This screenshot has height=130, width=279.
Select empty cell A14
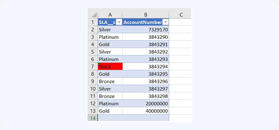click(110, 118)
